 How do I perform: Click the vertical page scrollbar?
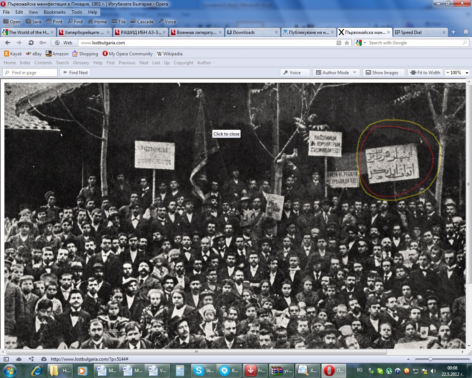(469, 185)
